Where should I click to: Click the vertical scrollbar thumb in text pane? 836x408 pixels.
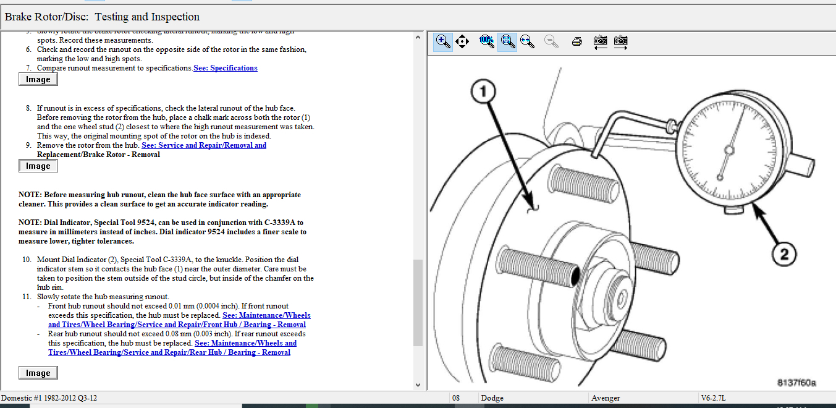(418, 303)
